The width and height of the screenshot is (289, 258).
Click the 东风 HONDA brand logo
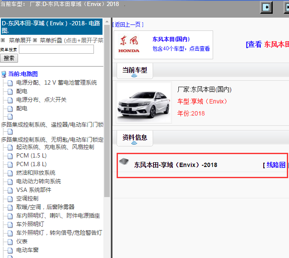pyautogui.click(x=129, y=45)
